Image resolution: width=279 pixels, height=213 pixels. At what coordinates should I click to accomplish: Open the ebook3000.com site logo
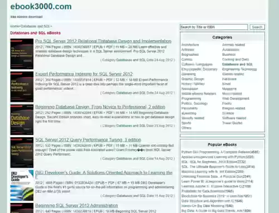41,7
